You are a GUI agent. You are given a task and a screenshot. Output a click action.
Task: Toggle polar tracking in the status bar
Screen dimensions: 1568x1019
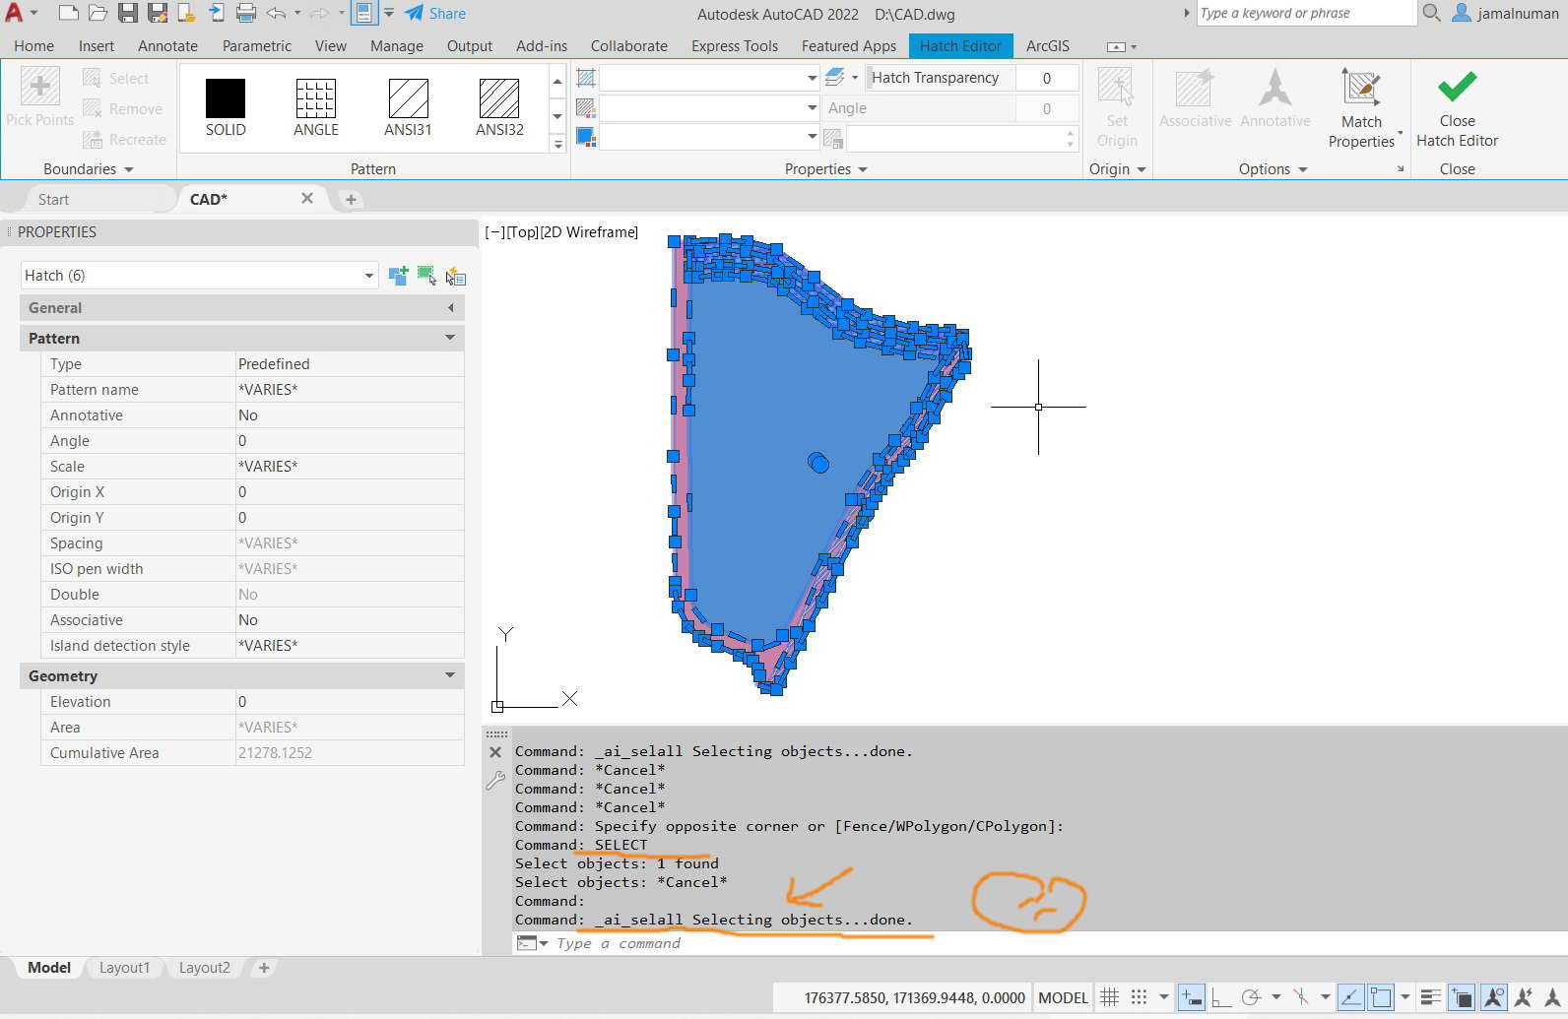[1252, 997]
